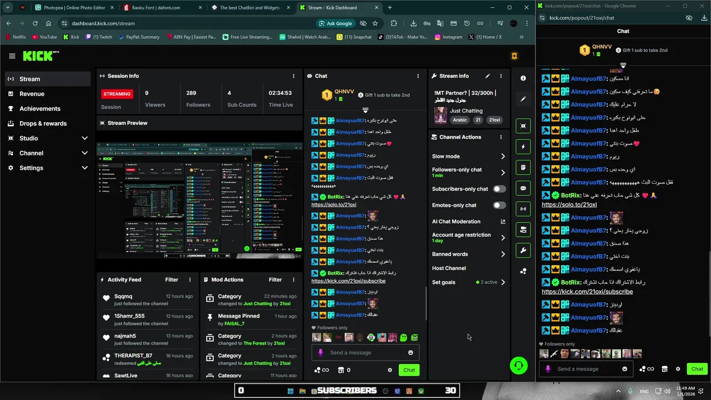Open the Revenue sidebar item
The image size is (711, 400).
click(47, 94)
